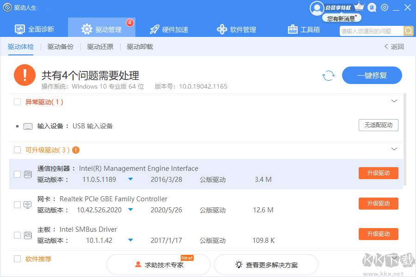
Task: Click the 异常驱动( 1 ) heading
Action: click(x=44, y=102)
